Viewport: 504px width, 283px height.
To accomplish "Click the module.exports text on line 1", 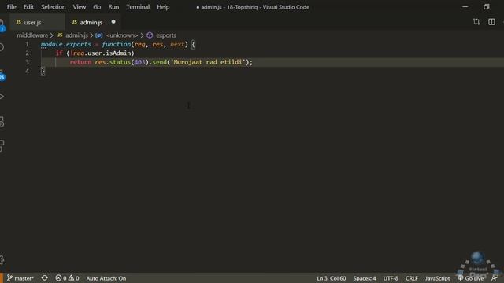I will [66, 44].
